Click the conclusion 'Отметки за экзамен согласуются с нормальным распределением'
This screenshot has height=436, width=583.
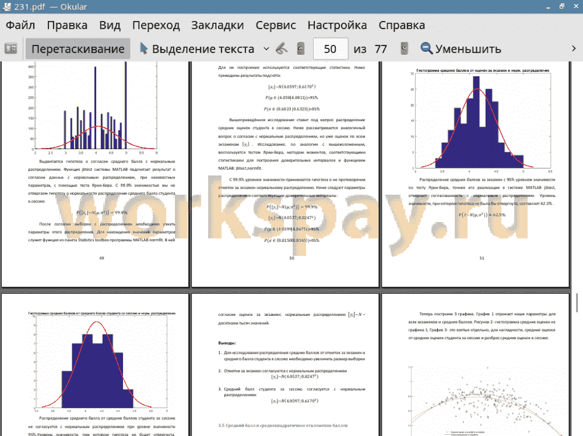coord(285,371)
